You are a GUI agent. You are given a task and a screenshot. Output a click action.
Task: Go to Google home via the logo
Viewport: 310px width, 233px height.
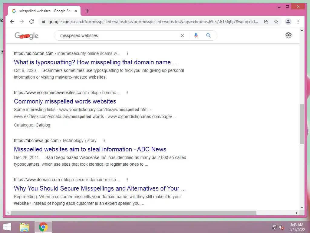26,36
